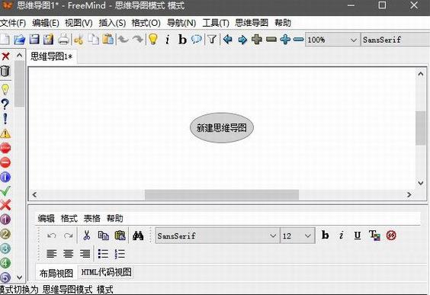
Task: Undo last action in main toolbar
Action: 124,40
